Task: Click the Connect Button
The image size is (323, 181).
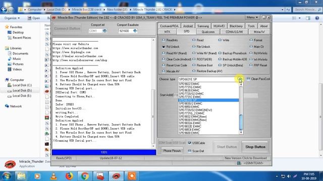Action: [67, 29]
